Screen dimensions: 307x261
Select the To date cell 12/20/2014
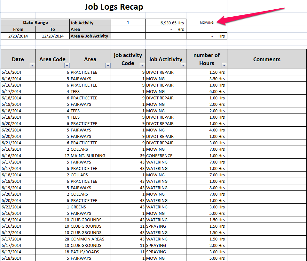tap(52, 36)
